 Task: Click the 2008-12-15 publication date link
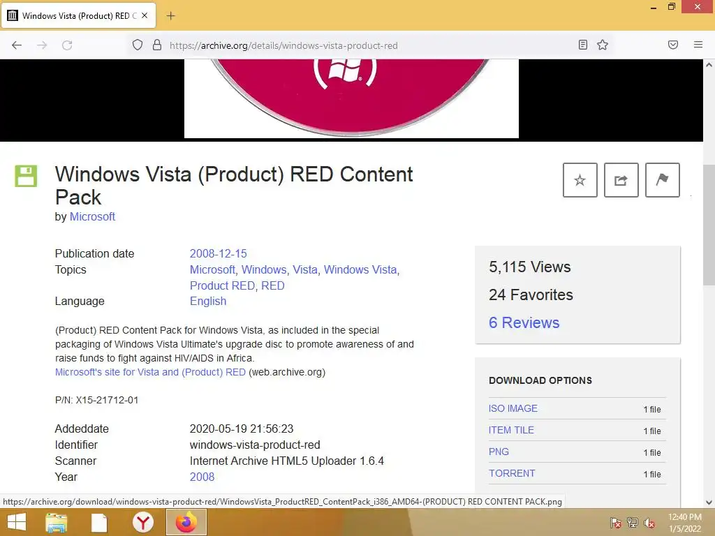coord(218,253)
